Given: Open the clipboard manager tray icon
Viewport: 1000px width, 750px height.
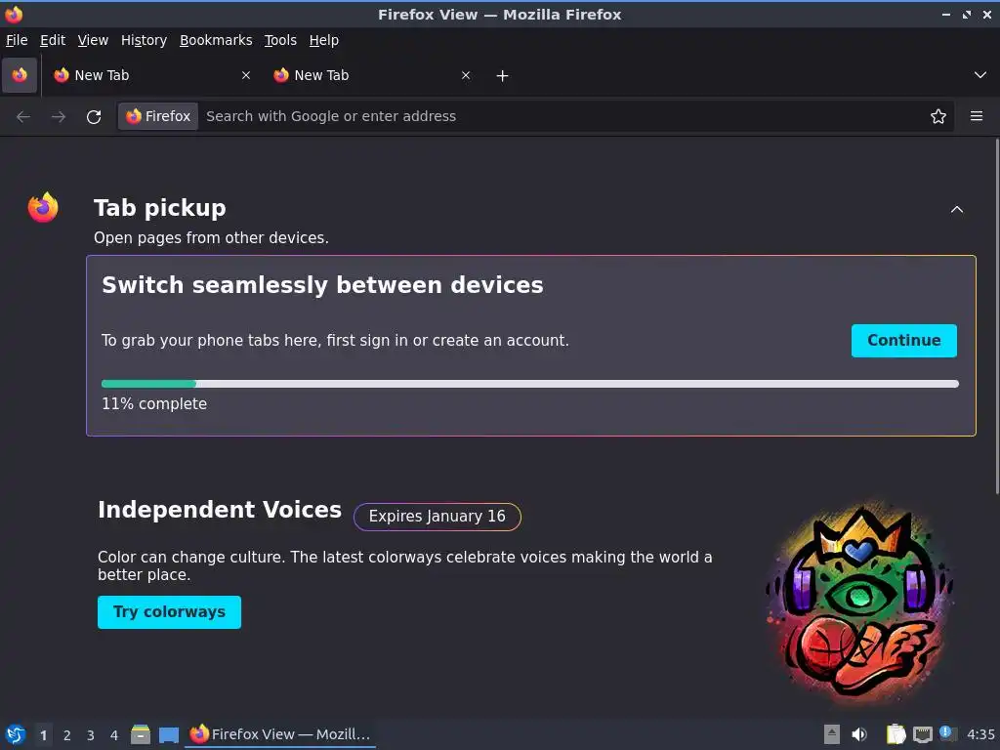Looking at the screenshot, I should point(896,734).
